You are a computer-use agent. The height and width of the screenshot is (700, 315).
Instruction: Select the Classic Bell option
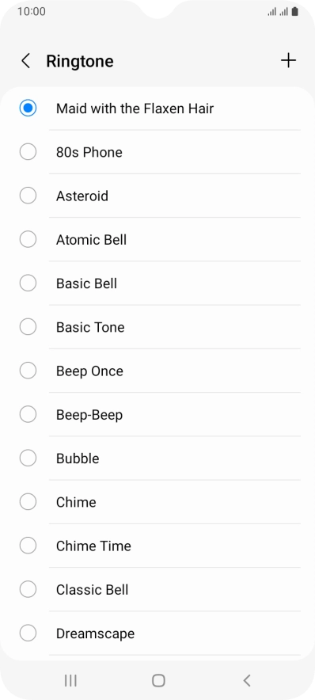click(159, 590)
